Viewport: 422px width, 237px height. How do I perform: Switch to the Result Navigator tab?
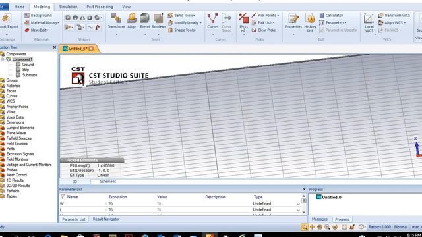coord(106,219)
